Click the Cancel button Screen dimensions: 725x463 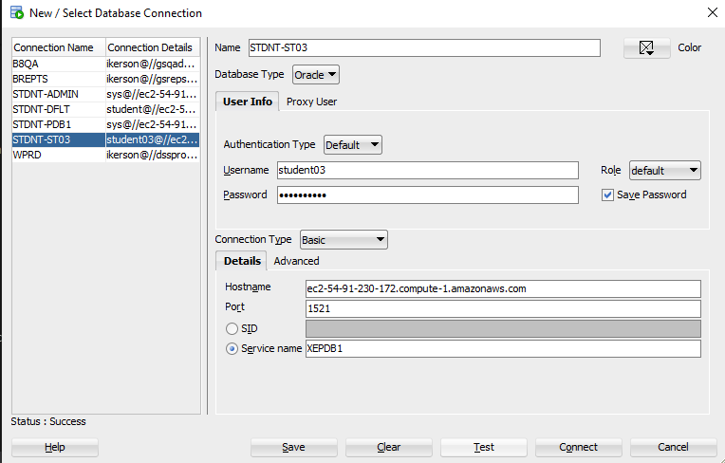coord(673,447)
